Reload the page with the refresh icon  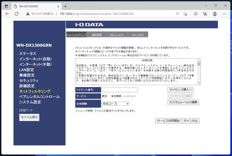click(x=16, y=14)
